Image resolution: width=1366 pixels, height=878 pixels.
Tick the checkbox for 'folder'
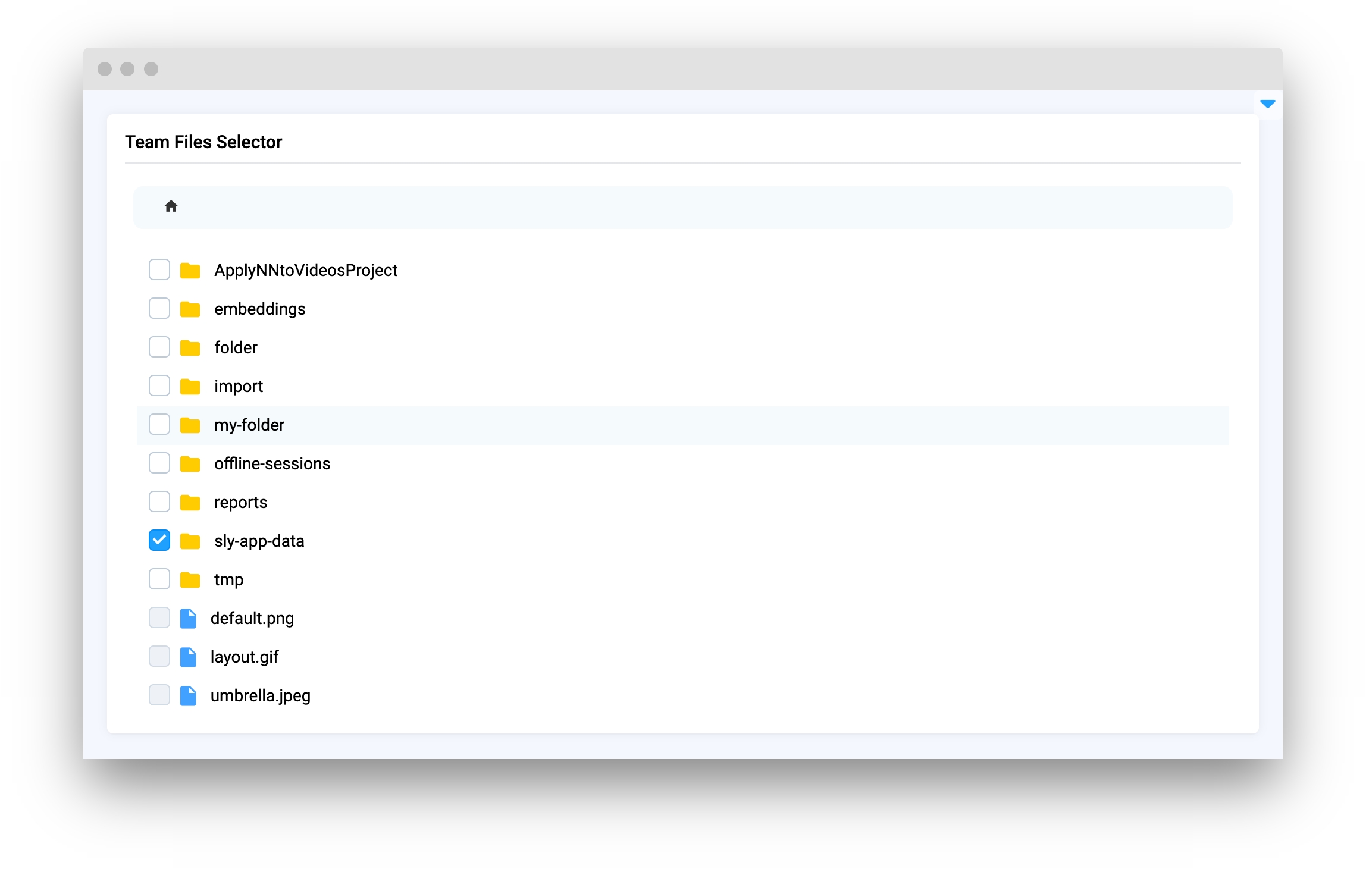click(x=159, y=347)
